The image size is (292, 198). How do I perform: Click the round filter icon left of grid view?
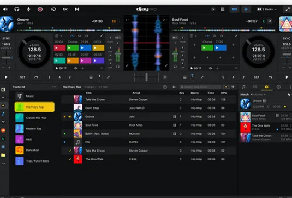pos(165,87)
